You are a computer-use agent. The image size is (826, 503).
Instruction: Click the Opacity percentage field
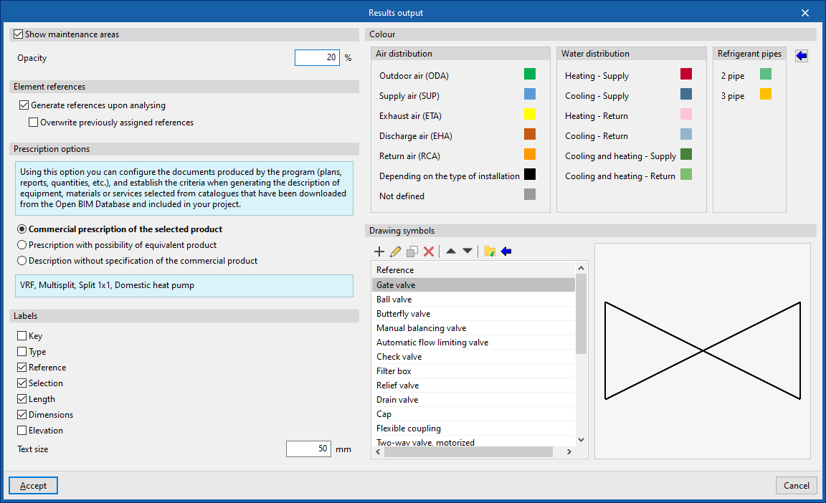click(316, 58)
